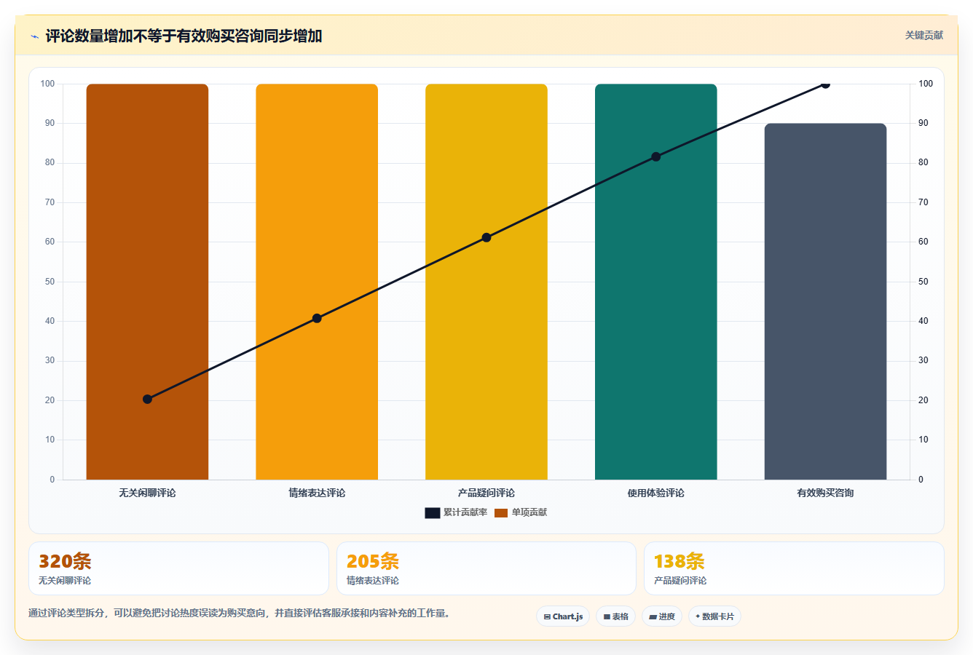Toggle the 累计贡献率 legend swatch
973x655 pixels.
click(x=433, y=513)
